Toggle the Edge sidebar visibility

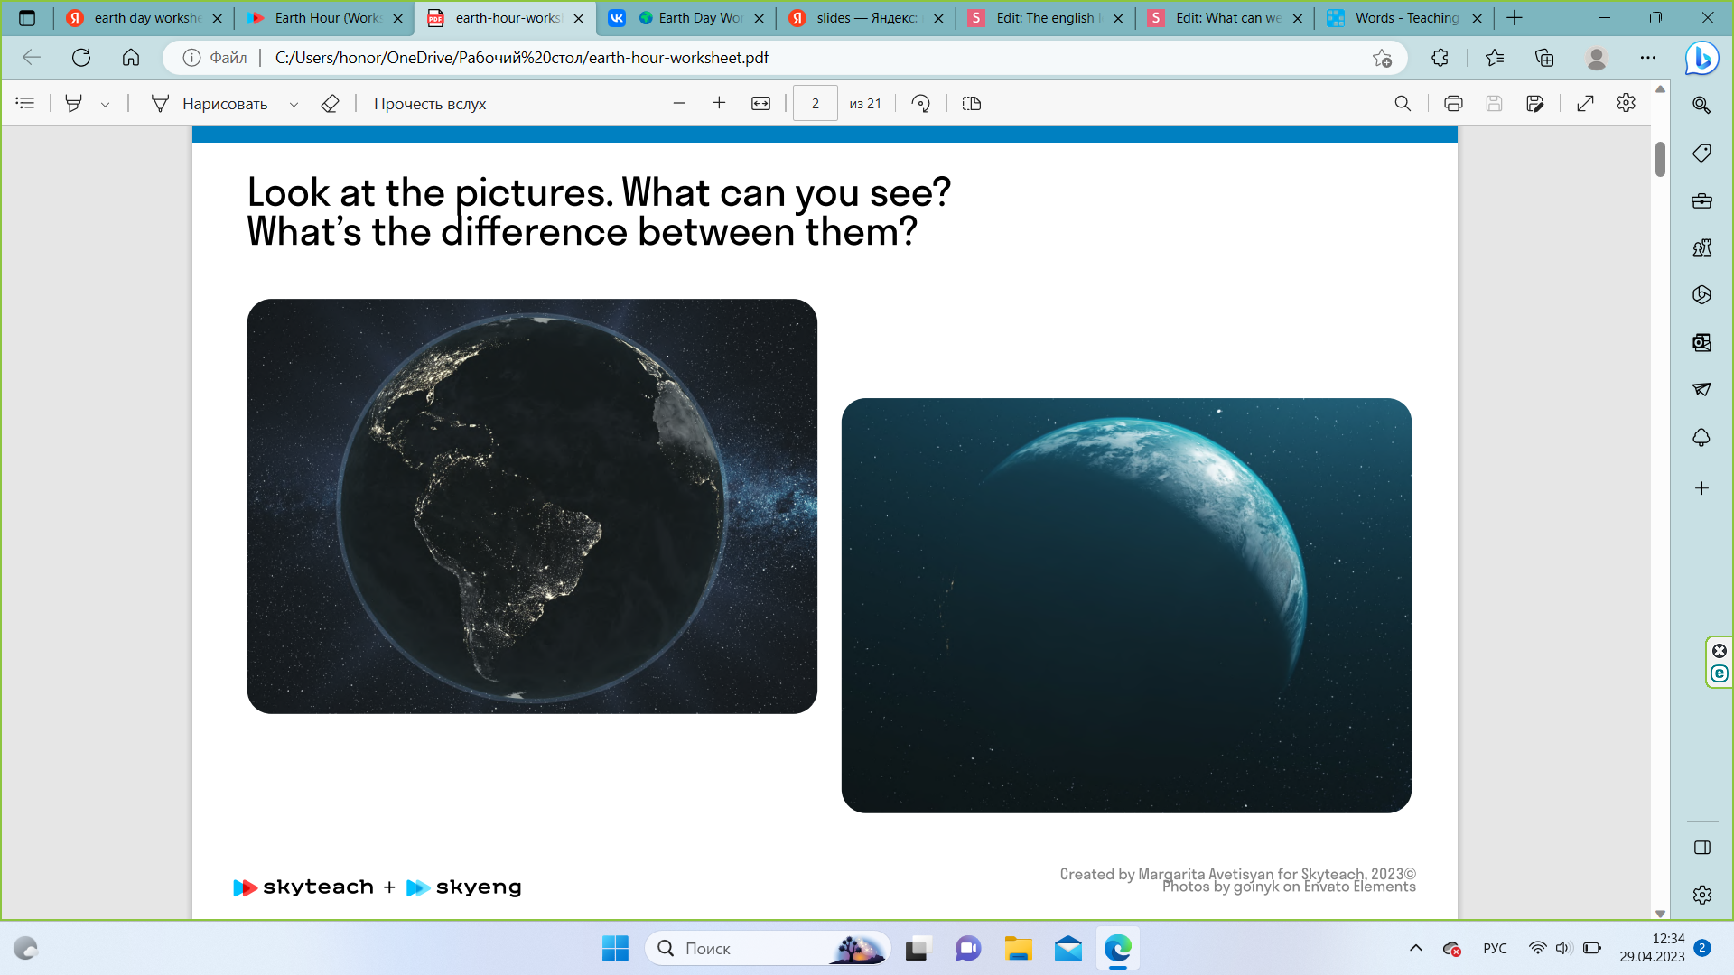tap(1701, 848)
